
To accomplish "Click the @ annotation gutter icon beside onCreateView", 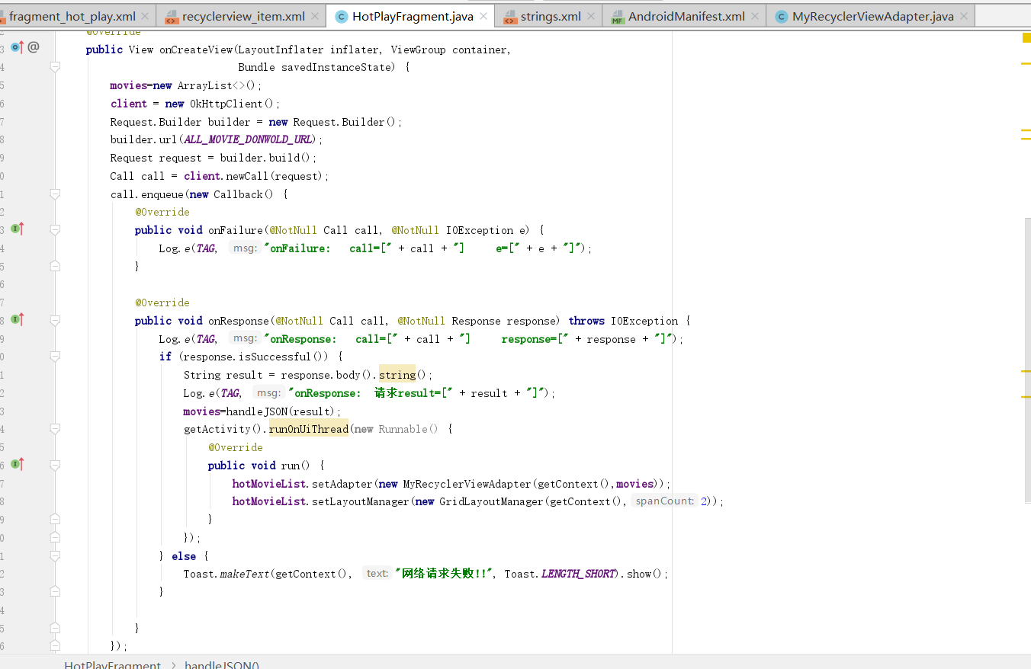I will click(34, 47).
